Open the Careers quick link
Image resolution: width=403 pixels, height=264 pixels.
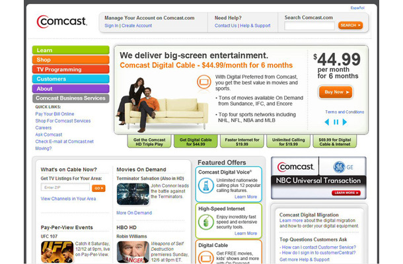tap(44, 127)
